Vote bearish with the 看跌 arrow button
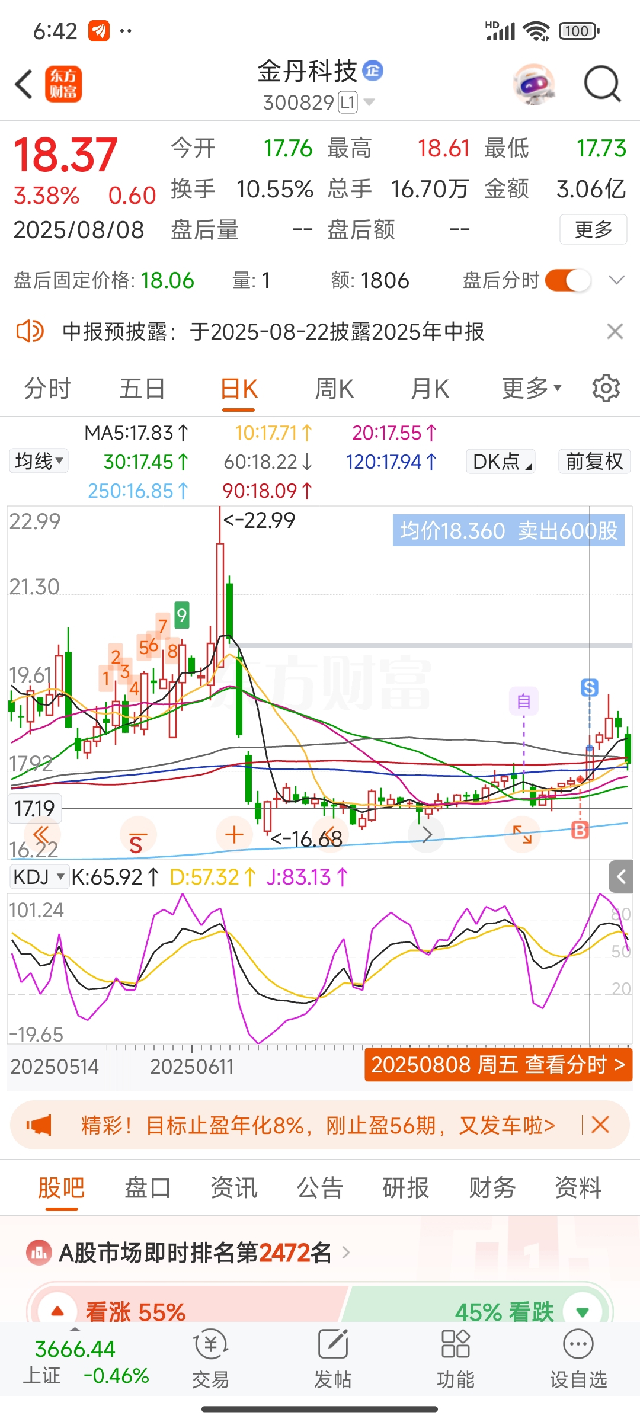The width and height of the screenshot is (640, 1422). click(x=583, y=1311)
